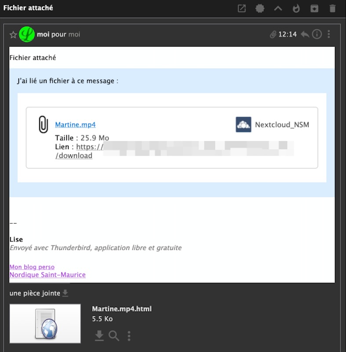346x352 pixels.
Task: Download all via arrow beside une pièce jointe
Action: tap(66, 293)
